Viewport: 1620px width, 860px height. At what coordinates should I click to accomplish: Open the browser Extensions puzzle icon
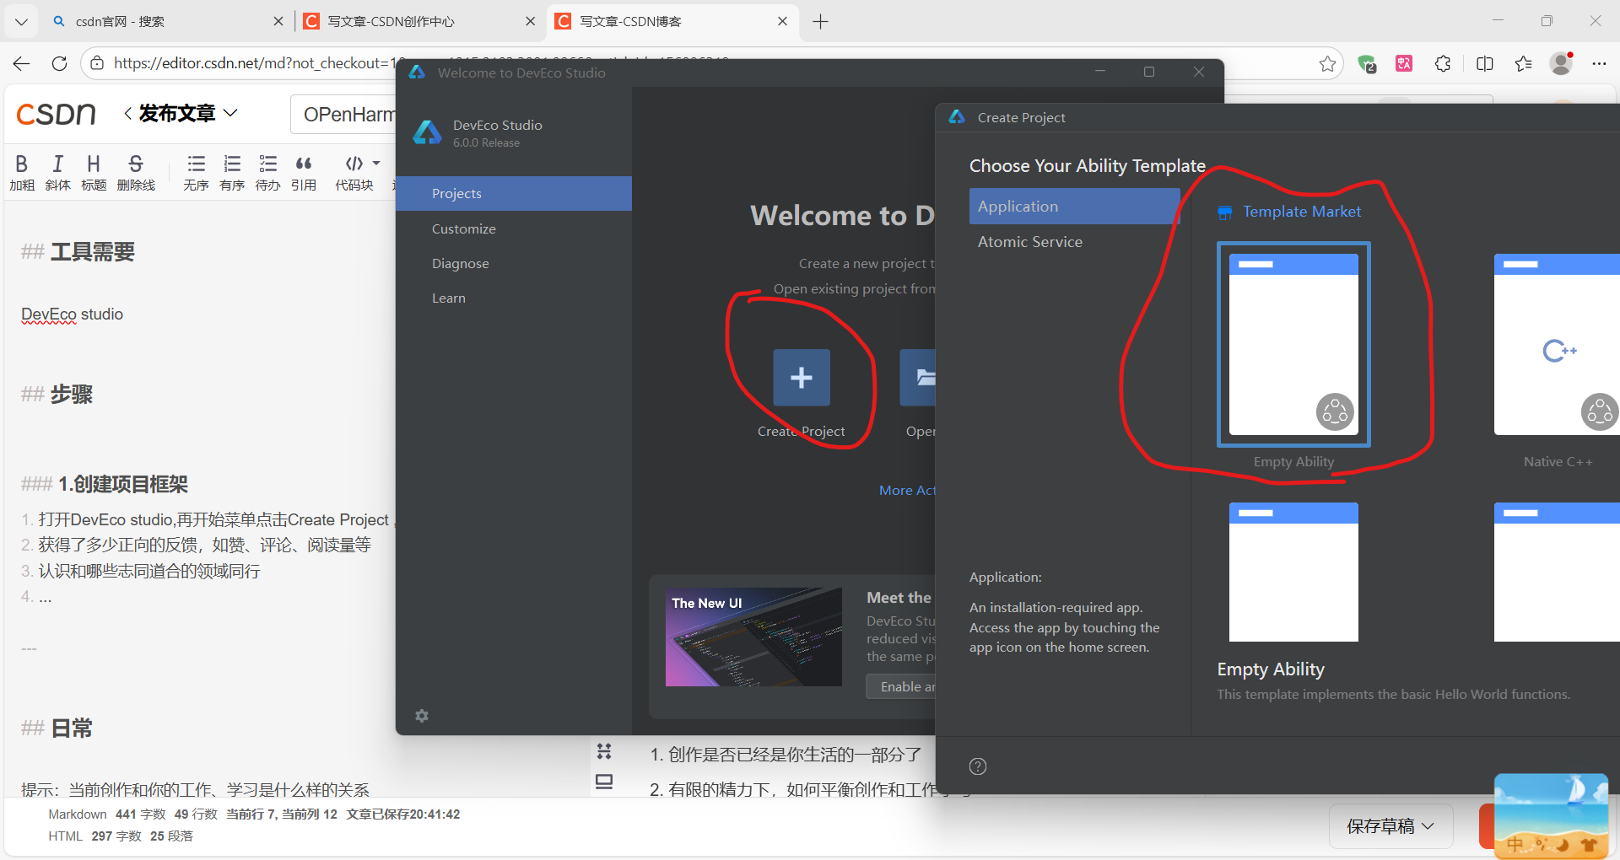pos(1443,63)
